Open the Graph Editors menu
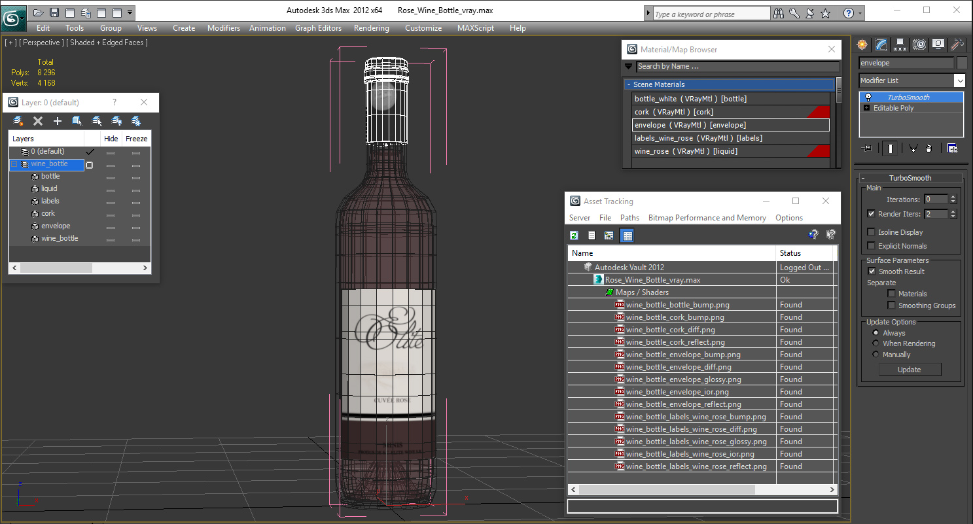973x524 pixels. click(x=318, y=28)
